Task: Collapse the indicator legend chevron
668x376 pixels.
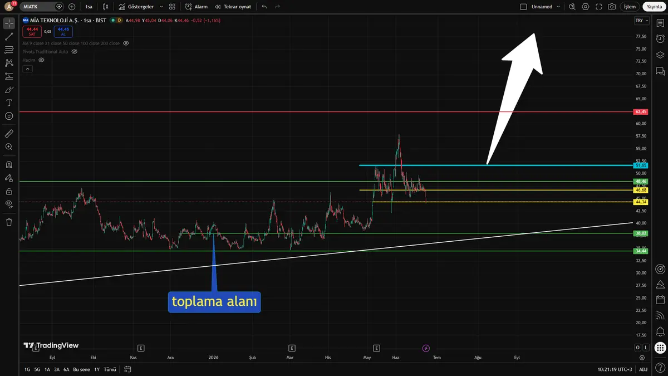Action: pyautogui.click(x=28, y=69)
